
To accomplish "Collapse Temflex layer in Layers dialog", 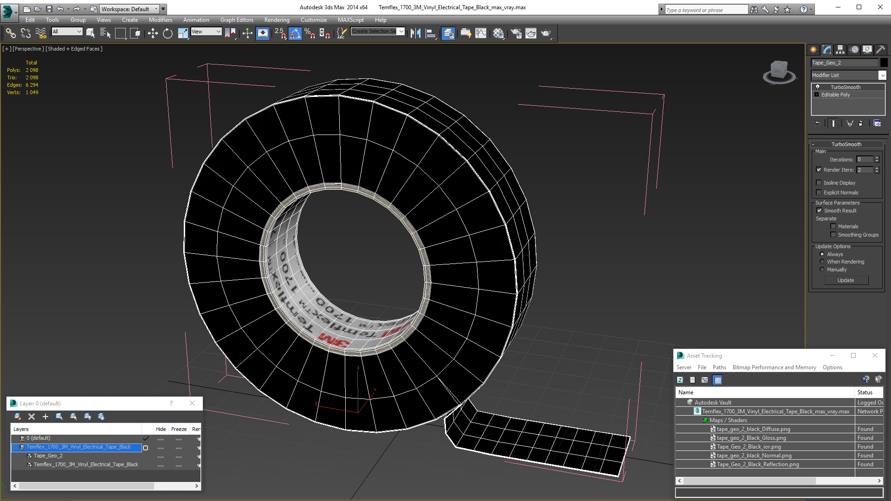I will (14, 447).
